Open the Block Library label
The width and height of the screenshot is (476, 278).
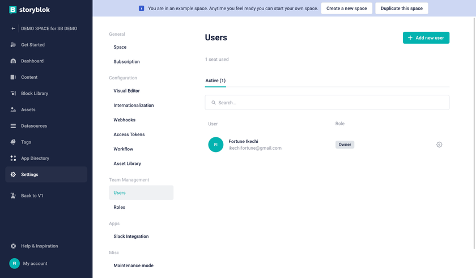click(x=35, y=93)
